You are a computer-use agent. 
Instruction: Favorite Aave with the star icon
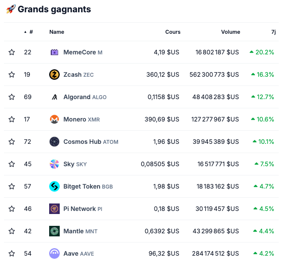click(12, 253)
